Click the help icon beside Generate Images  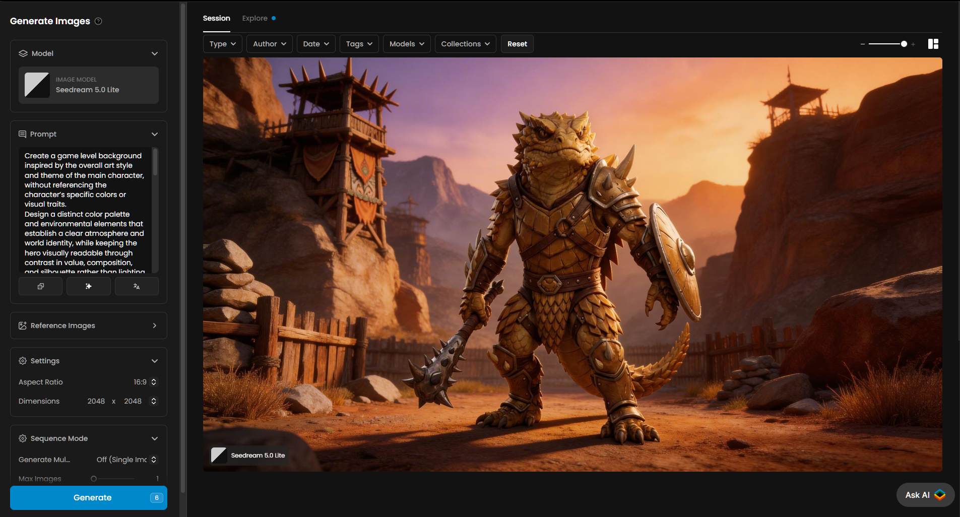pos(98,21)
